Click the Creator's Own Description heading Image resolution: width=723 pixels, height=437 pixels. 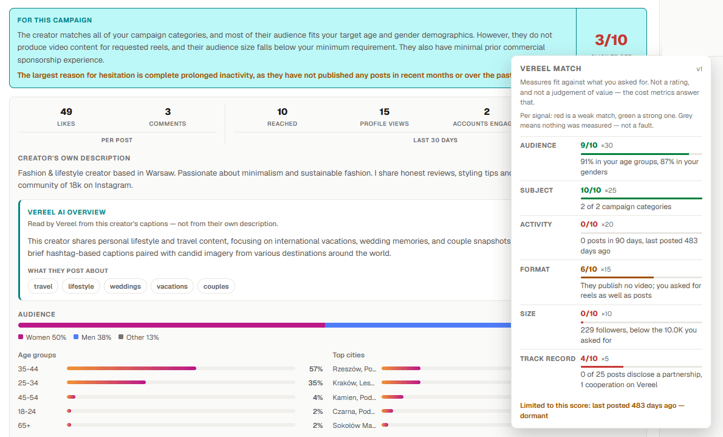(74, 158)
